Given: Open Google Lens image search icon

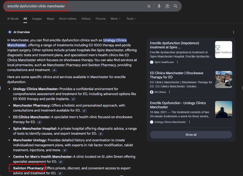Looking at the screenshot, I should pos(167,6).
